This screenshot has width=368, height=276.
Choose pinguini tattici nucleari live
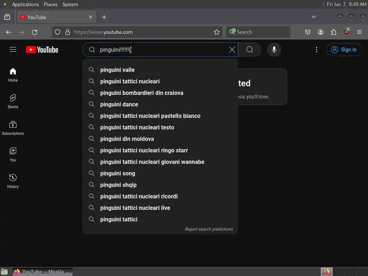(160, 208)
